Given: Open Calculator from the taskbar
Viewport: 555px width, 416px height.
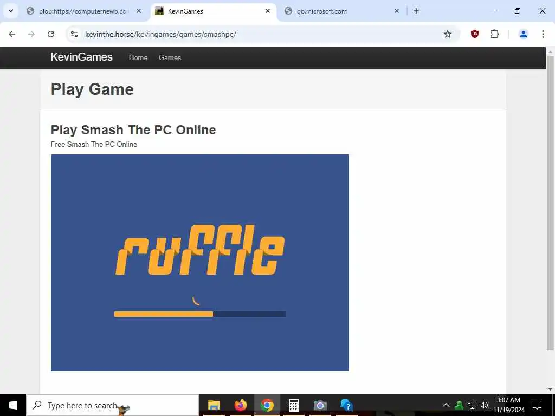Looking at the screenshot, I should point(293,405).
